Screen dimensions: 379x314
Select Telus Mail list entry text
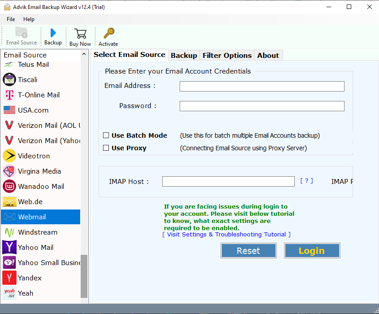33,65
